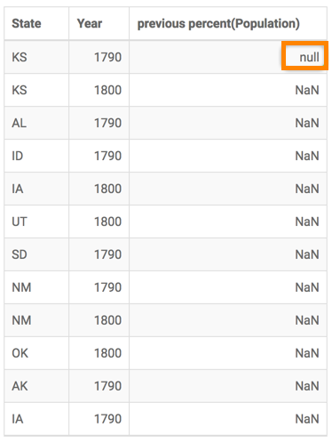Select the 1790 year cell in ID row

click(99, 156)
